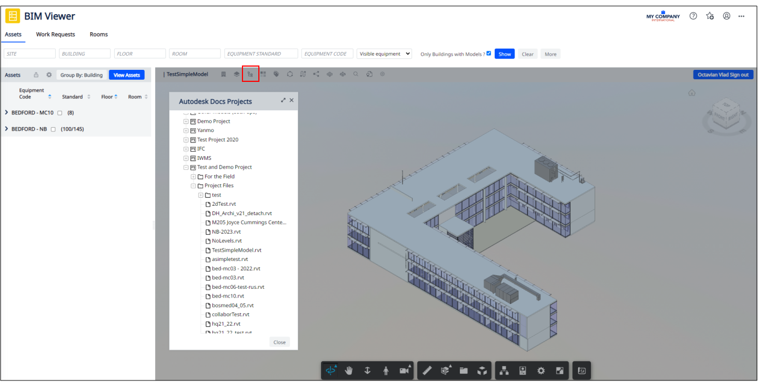This screenshot has width=758, height=387.
Task: Toggle Only Buildings with Models checkbox
Action: pyautogui.click(x=489, y=53)
